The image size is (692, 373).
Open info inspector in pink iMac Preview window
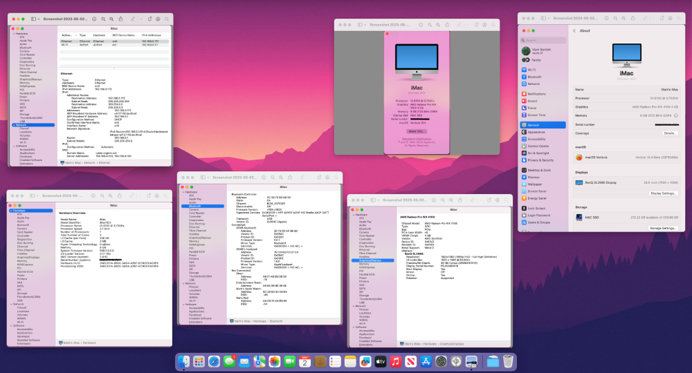[421, 25]
